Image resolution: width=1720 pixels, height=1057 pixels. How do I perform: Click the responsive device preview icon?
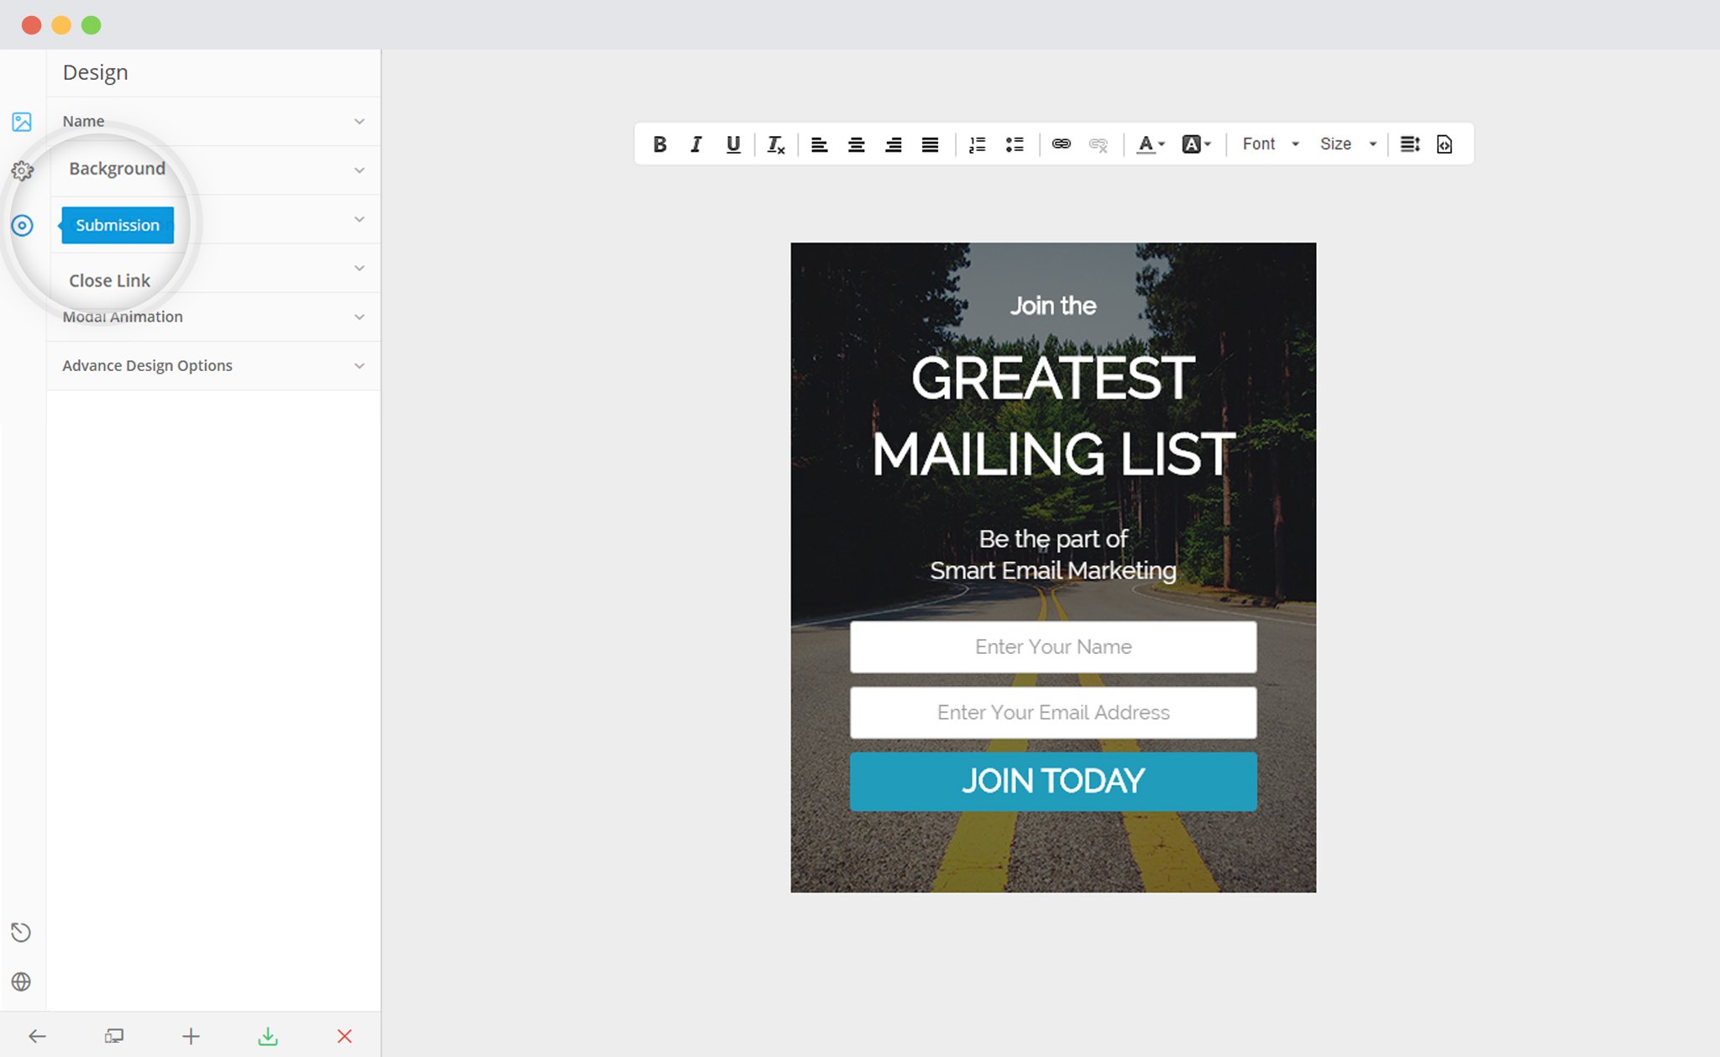click(x=114, y=1036)
